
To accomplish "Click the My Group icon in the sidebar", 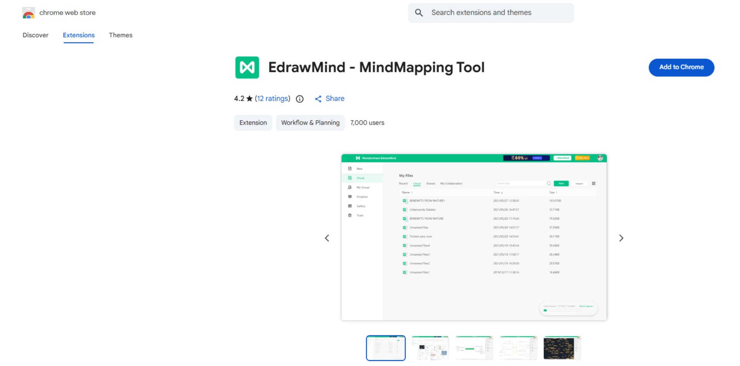I will [350, 187].
